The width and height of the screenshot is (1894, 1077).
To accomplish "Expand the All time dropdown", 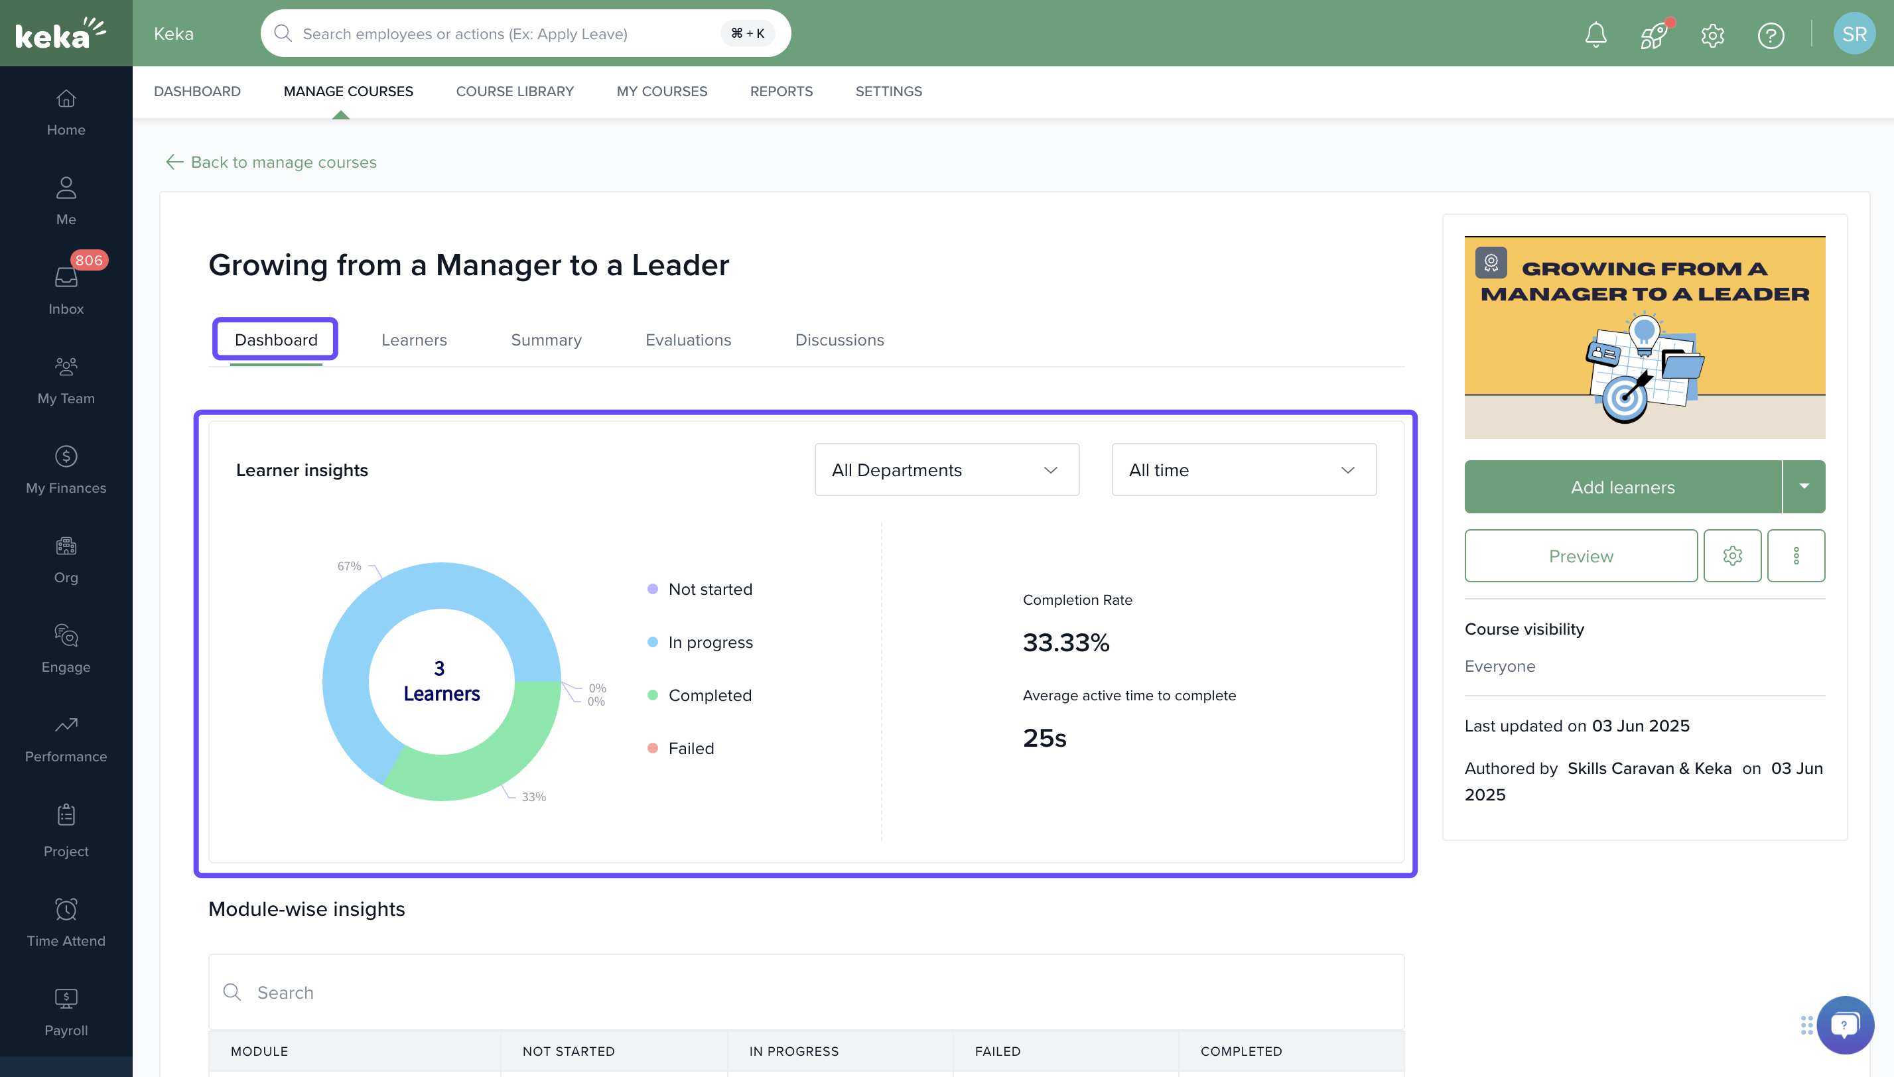I will (x=1243, y=470).
